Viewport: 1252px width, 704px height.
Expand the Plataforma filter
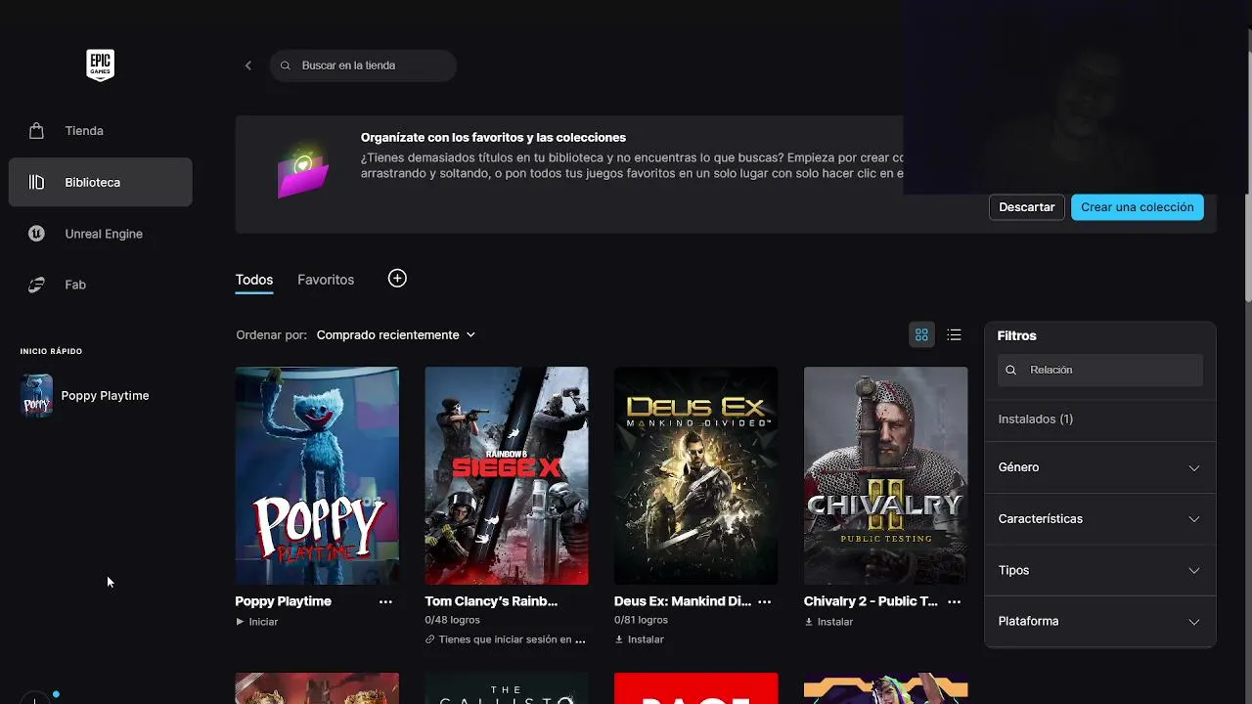[1099, 622]
